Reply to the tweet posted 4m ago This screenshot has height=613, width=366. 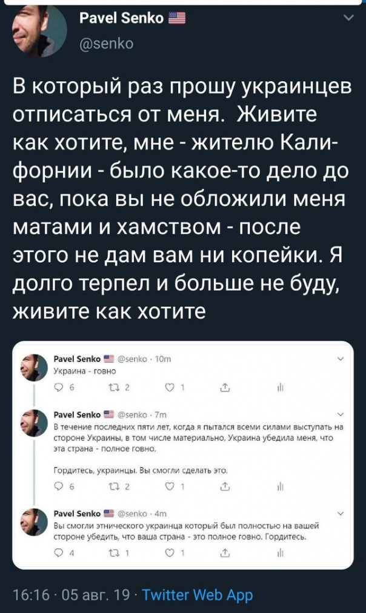[x=58, y=552]
